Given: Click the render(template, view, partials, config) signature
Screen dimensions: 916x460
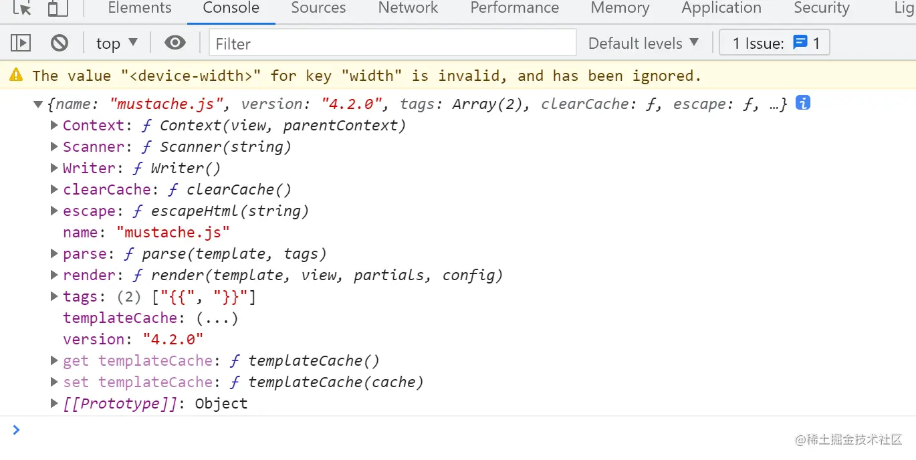Looking at the screenshot, I should 327,275.
